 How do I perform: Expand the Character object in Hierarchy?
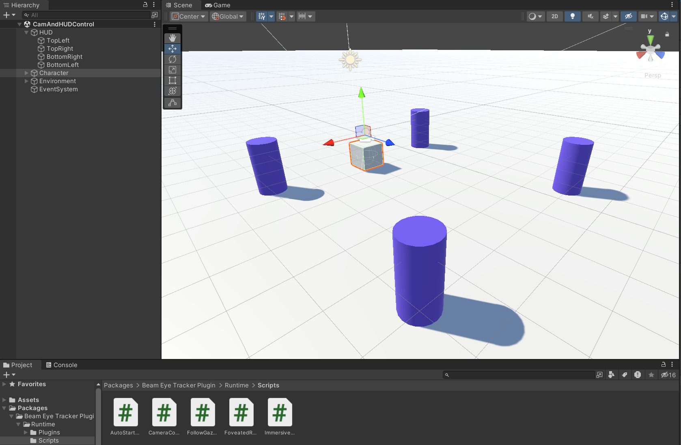point(26,73)
